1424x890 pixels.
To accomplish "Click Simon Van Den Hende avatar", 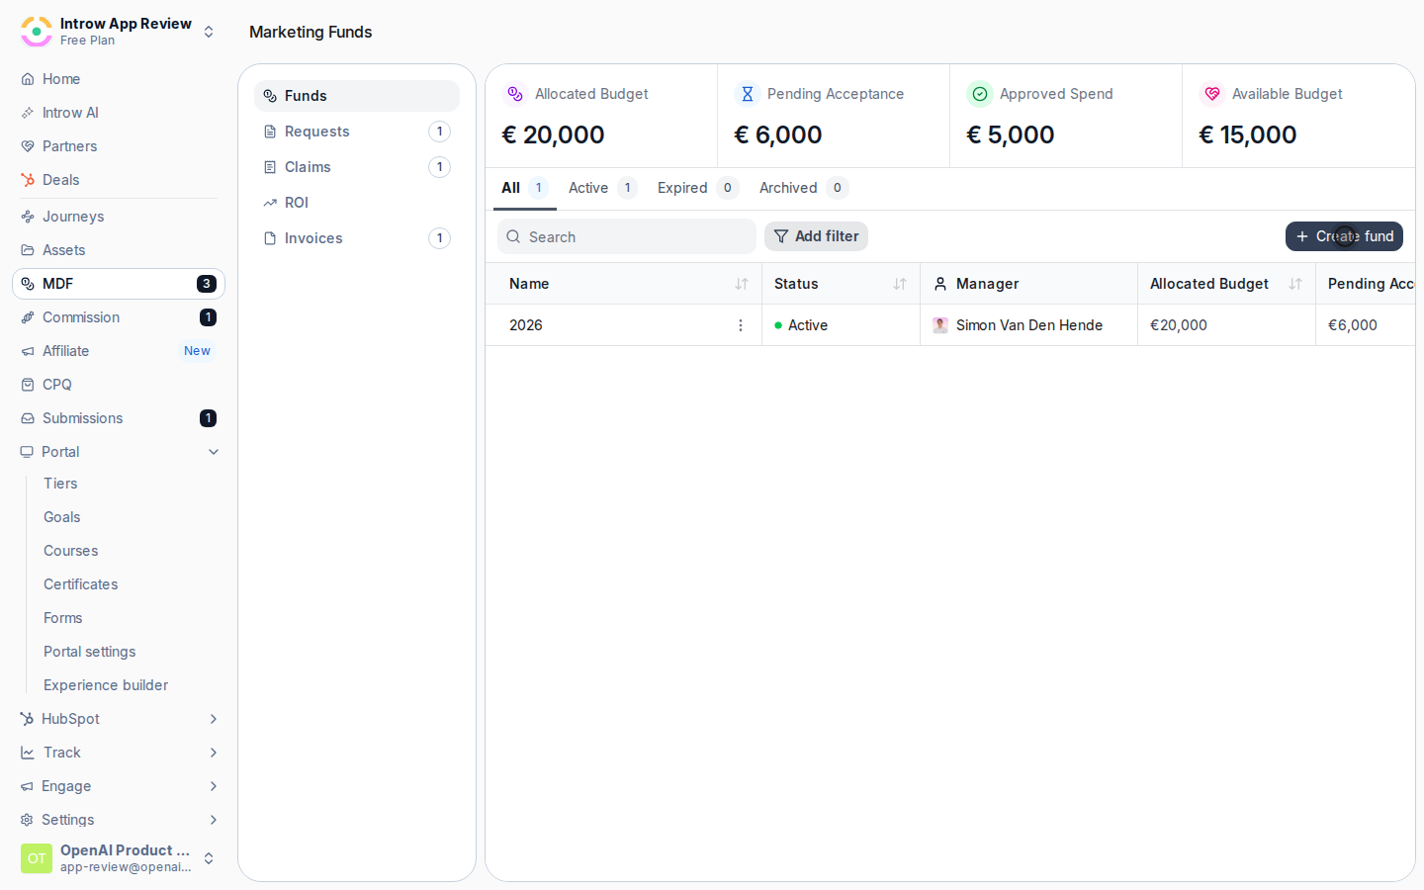I will pos(940,325).
